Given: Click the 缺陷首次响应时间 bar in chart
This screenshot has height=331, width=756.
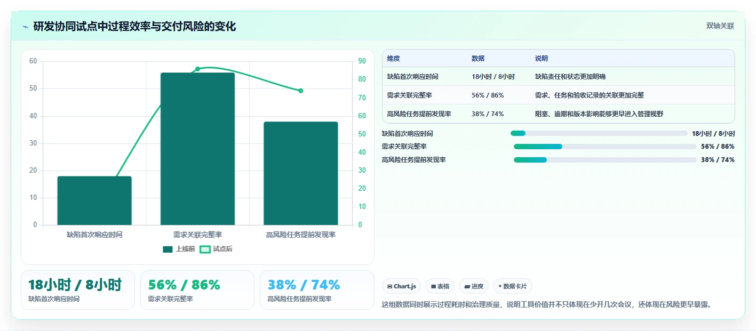Looking at the screenshot, I should 94,200.
